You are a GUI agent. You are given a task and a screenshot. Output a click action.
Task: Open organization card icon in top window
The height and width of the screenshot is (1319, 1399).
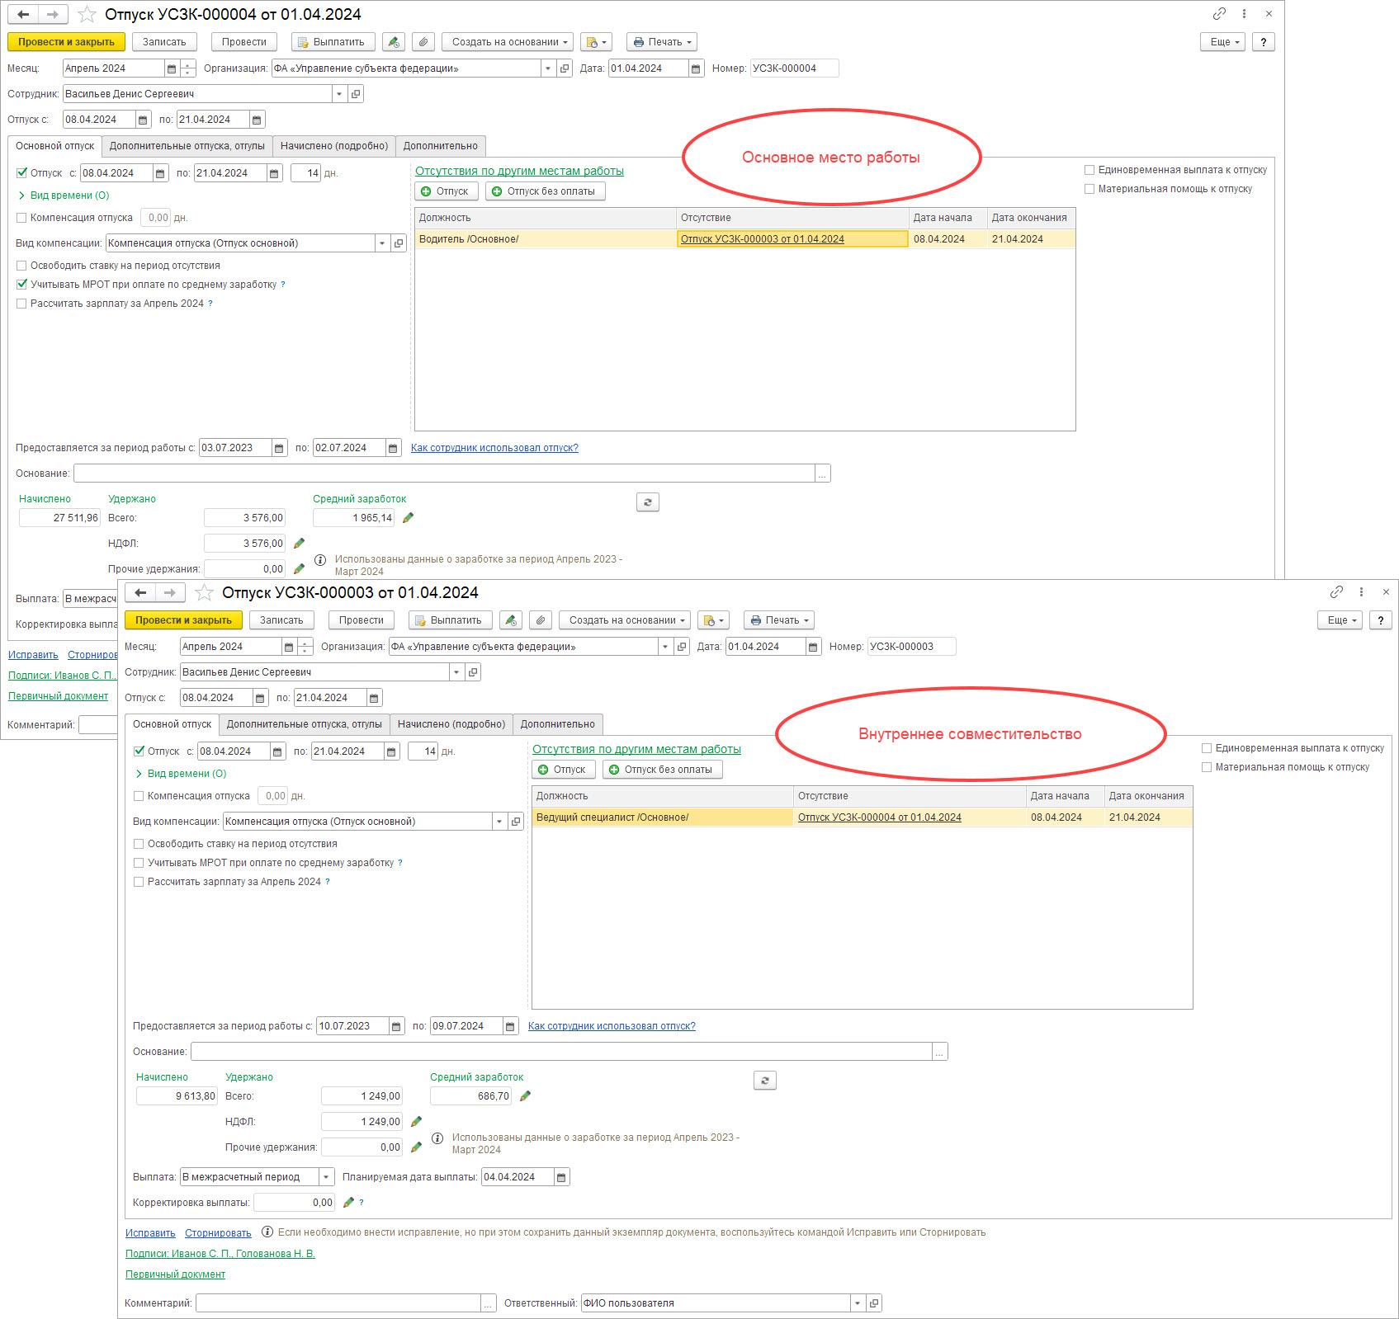tap(565, 68)
